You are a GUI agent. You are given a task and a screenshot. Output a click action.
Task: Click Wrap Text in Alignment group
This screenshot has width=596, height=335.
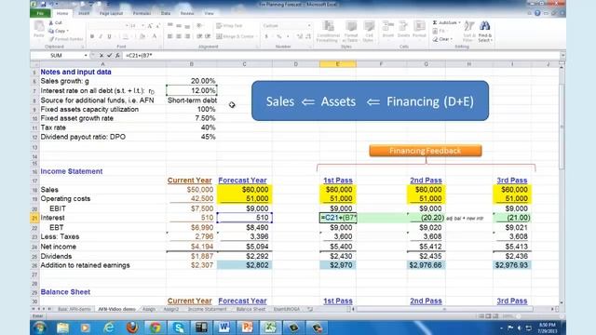(x=229, y=26)
